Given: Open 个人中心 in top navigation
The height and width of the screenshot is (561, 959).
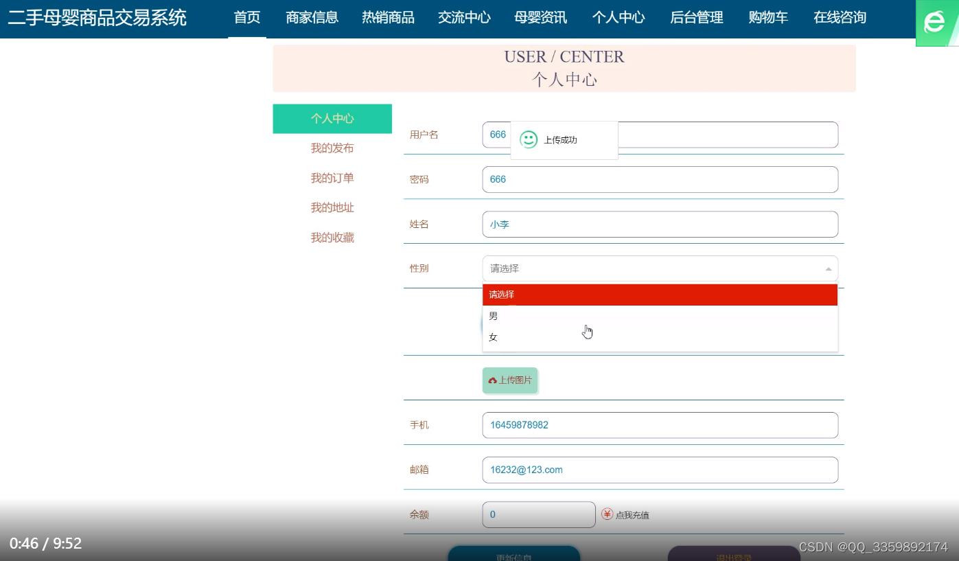Looking at the screenshot, I should tap(619, 18).
